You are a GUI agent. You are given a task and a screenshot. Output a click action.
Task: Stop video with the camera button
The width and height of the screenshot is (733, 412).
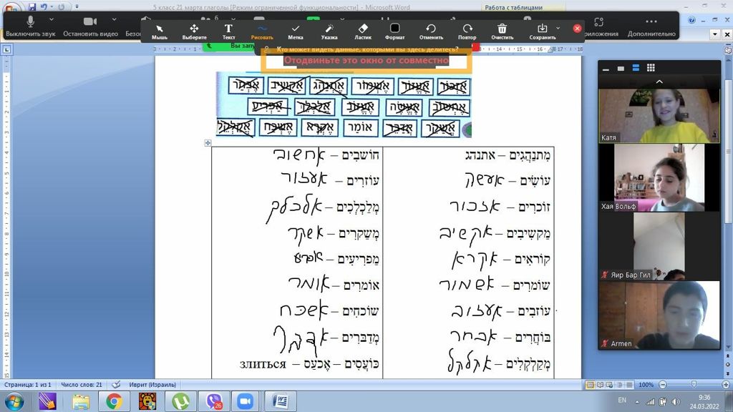[90, 26]
